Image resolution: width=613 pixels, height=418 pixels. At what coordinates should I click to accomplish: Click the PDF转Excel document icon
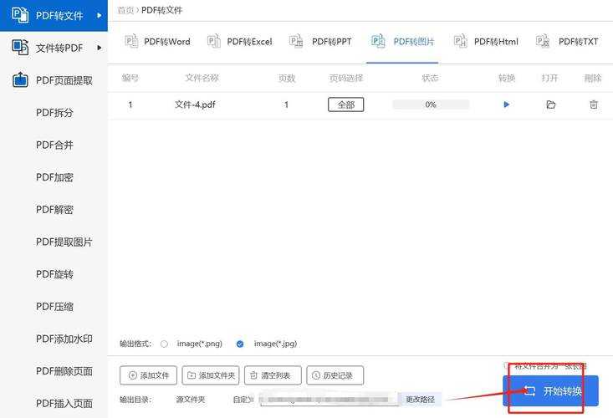coord(214,41)
